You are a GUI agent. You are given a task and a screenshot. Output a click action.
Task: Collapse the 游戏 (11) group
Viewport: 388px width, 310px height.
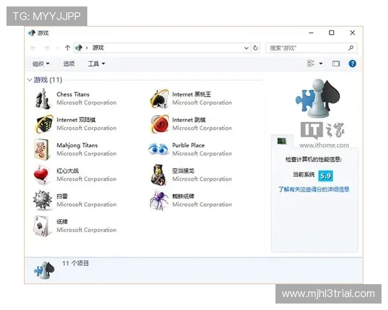tap(30, 79)
